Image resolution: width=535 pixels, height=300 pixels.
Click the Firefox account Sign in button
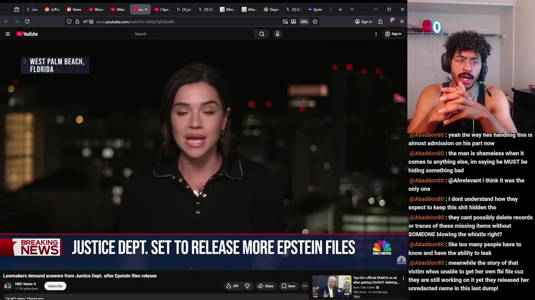(x=363, y=22)
